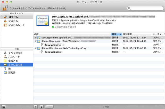Click the 証明書 category icon
The image size is (165, 109).
(5, 73)
